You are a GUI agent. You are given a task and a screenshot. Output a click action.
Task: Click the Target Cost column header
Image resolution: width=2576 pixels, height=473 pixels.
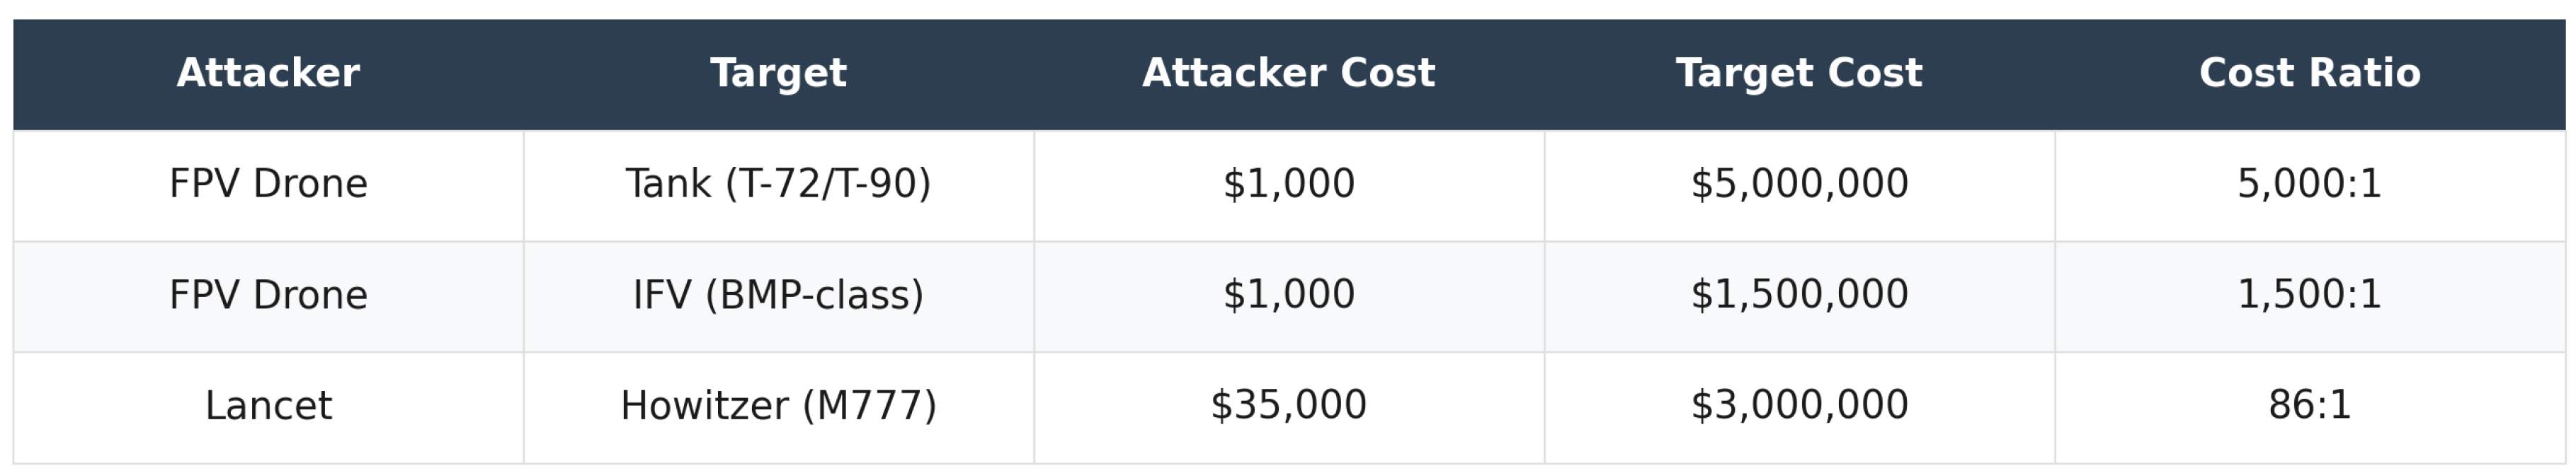pyautogui.click(x=1798, y=73)
